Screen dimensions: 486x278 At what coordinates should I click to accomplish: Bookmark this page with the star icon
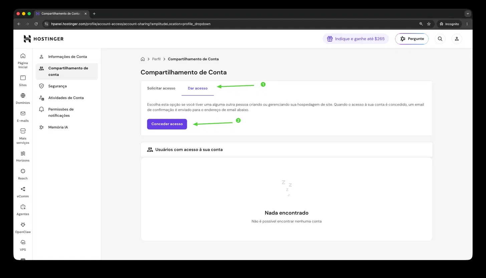(x=429, y=24)
